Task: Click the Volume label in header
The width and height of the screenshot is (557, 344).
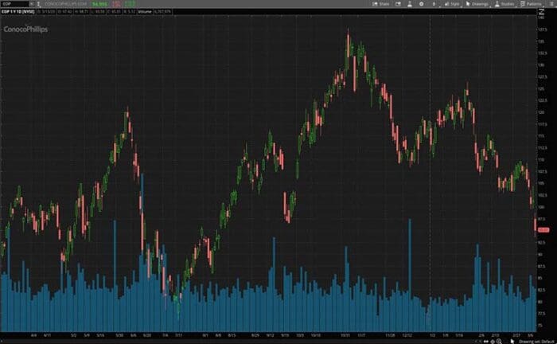Action: click(x=145, y=12)
